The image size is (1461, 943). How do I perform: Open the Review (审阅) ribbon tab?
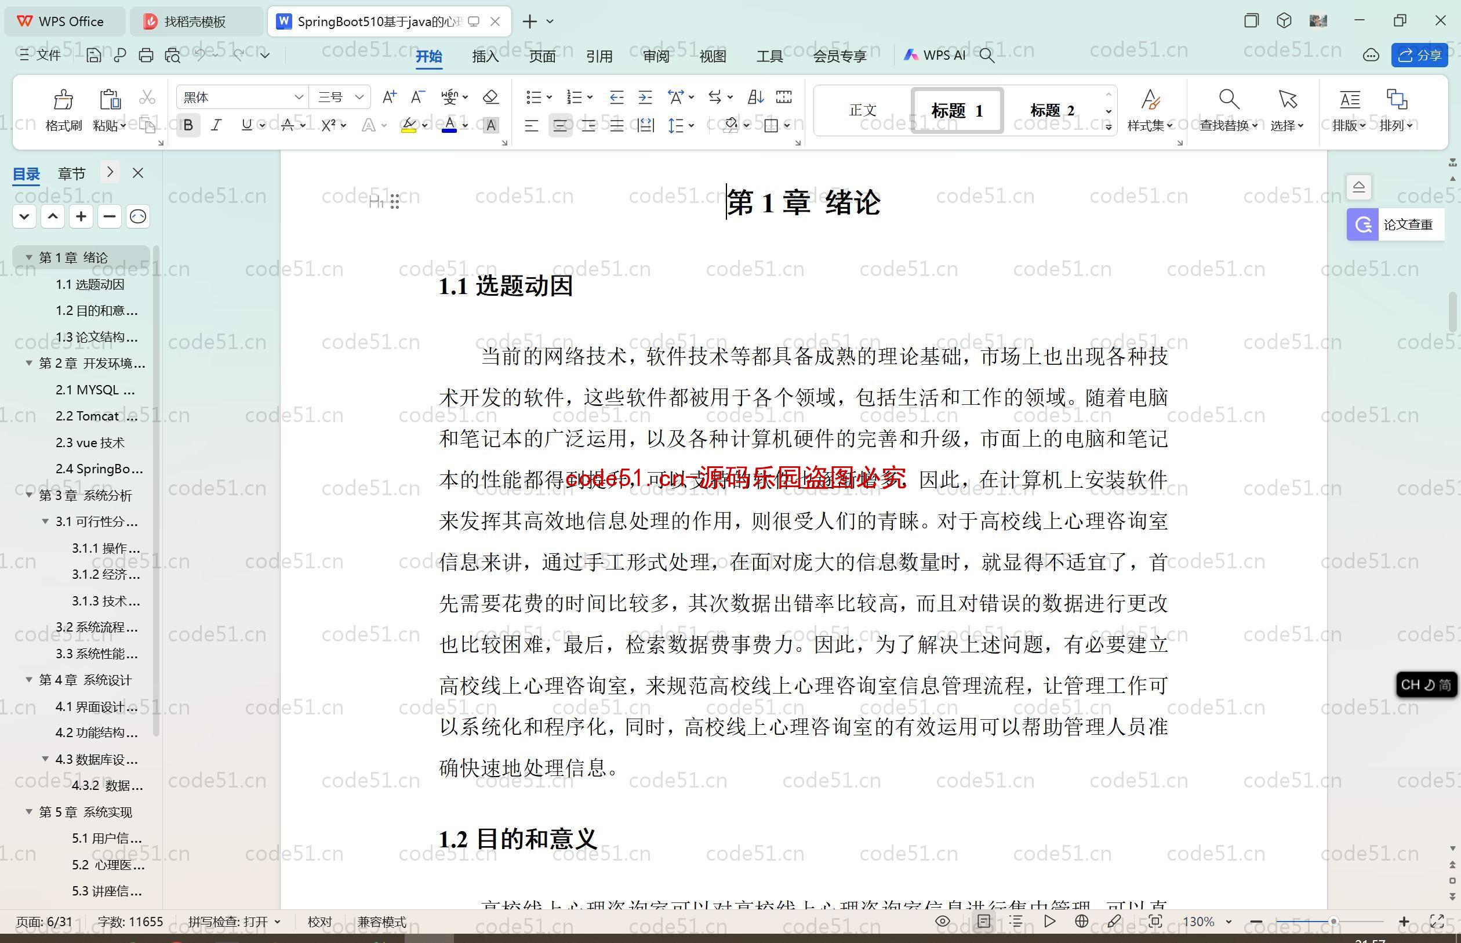(x=656, y=56)
